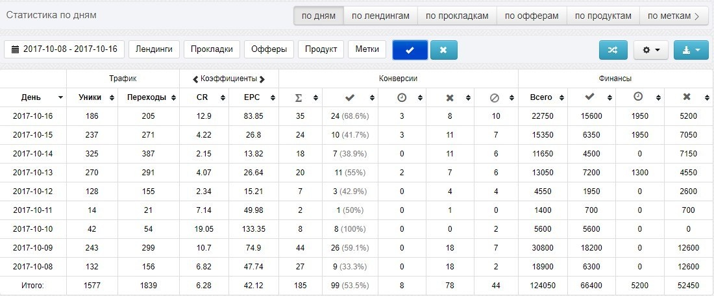The width and height of the screenshot is (714, 296).
Task: Expand the День column dropdown arrow
Action: (60, 98)
